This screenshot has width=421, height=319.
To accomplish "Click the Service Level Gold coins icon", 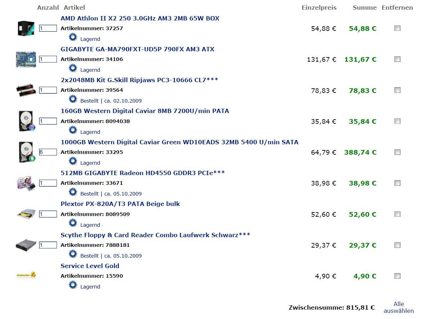I will (x=26, y=275).
